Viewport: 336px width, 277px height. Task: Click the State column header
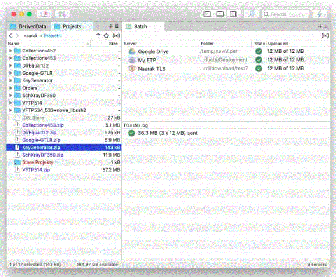coord(259,44)
